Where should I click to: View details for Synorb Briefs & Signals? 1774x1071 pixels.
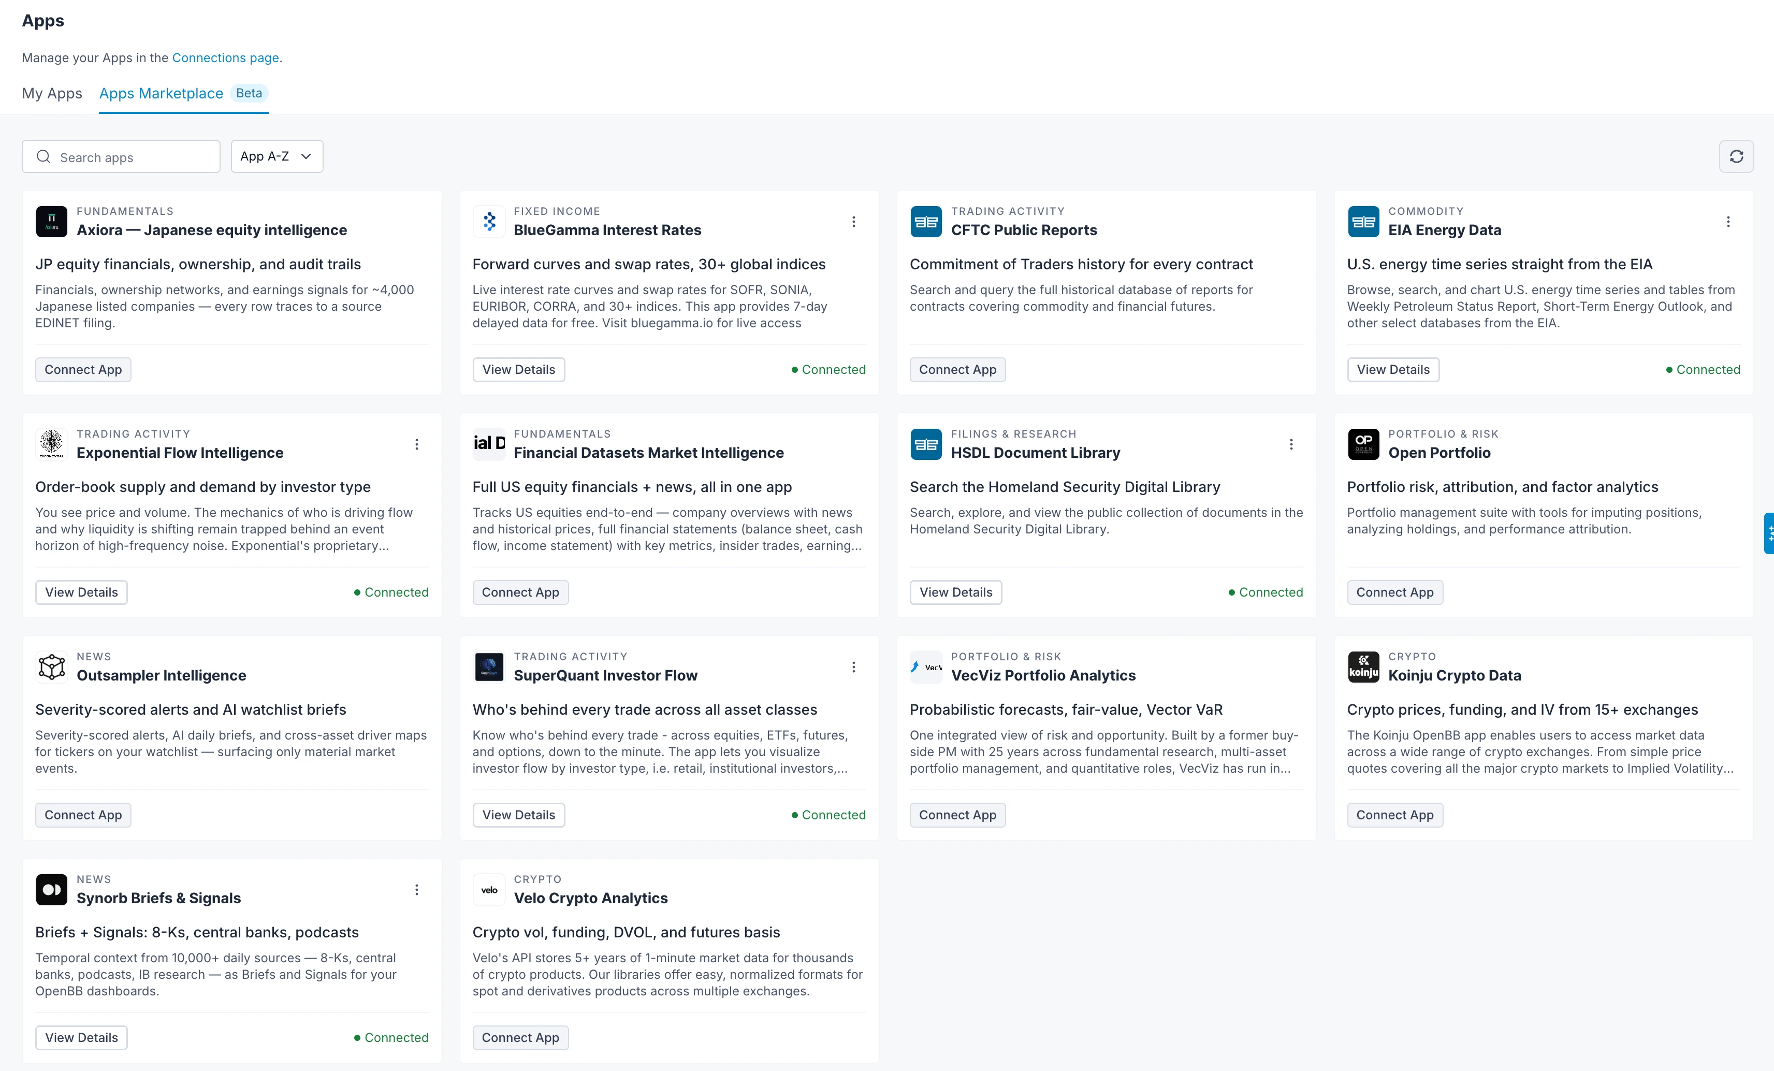81,1037
